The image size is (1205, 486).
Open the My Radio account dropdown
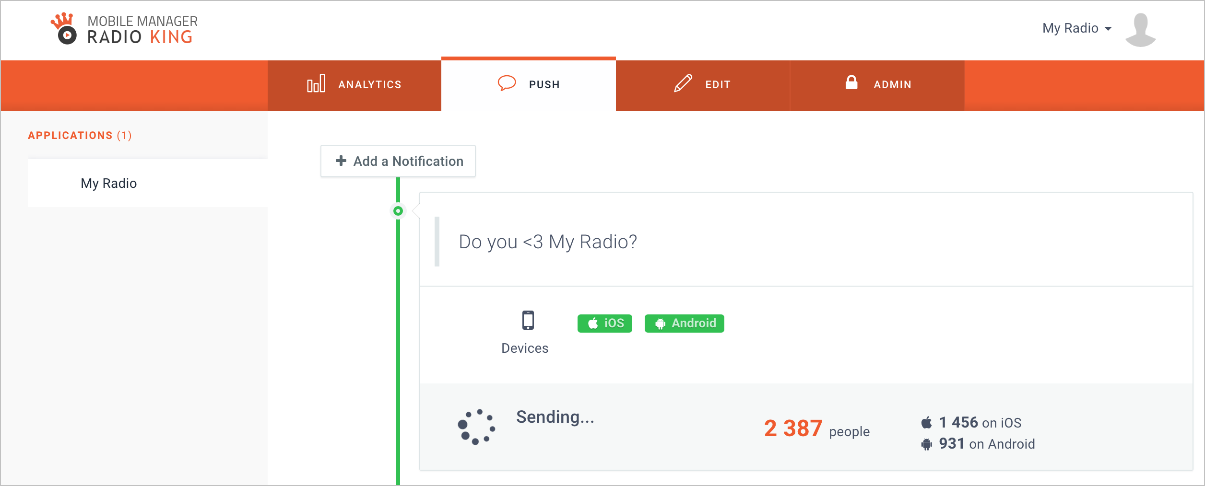point(1077,28)
